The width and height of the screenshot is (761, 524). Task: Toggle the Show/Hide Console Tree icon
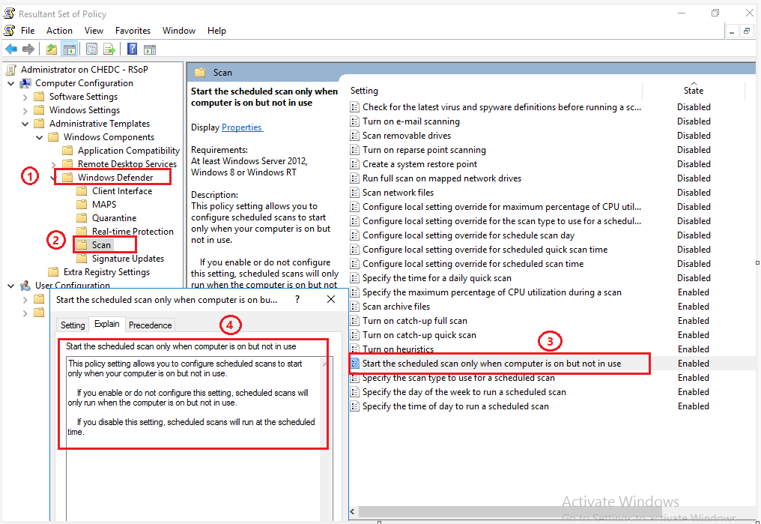pos(70,49)
